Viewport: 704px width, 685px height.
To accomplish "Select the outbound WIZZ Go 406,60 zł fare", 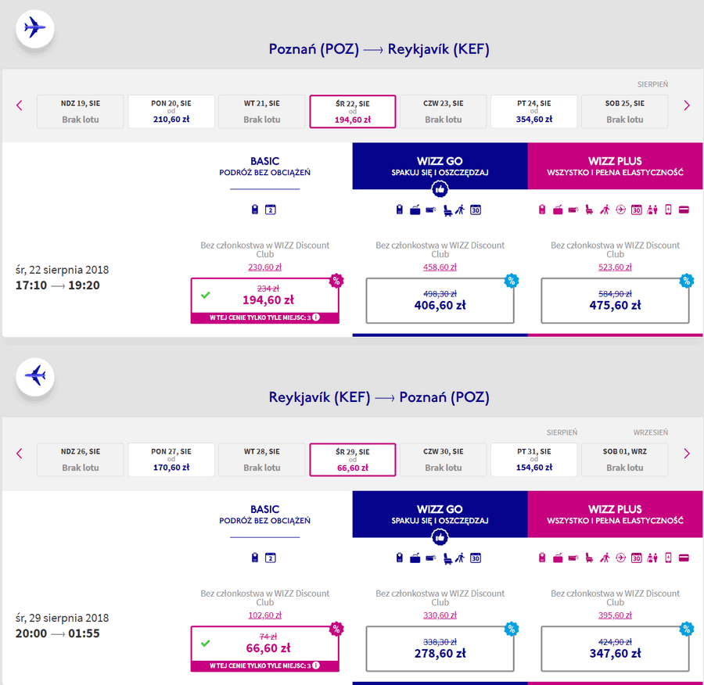I will [x=440, y=301].
